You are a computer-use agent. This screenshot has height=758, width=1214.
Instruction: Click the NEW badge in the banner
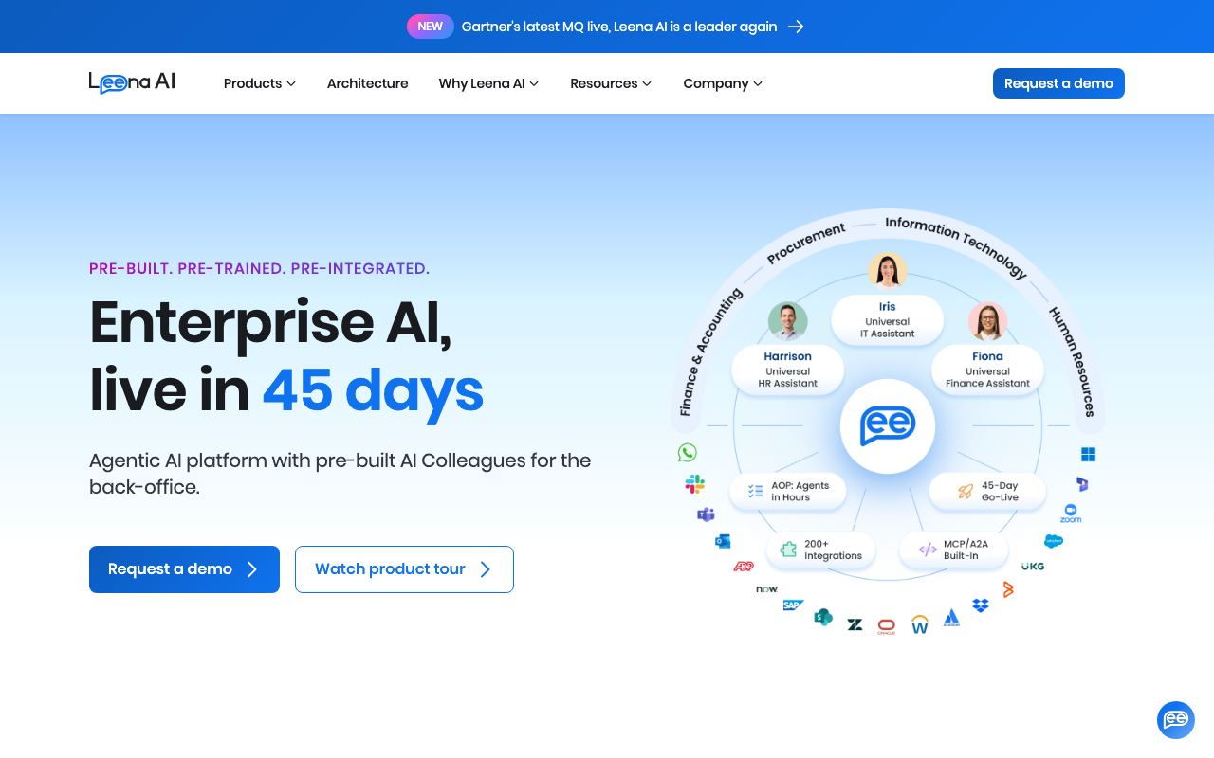431,27
